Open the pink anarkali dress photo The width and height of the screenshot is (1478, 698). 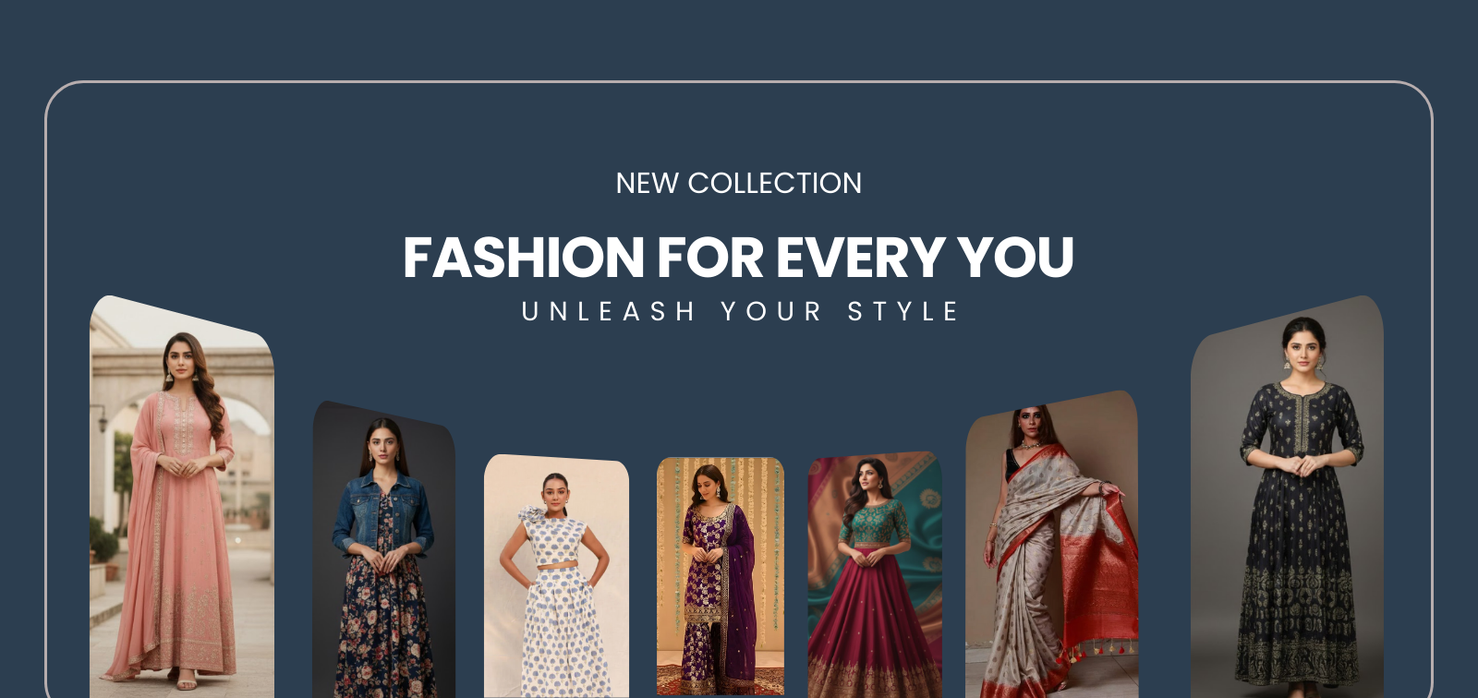[x=182, y=497]
